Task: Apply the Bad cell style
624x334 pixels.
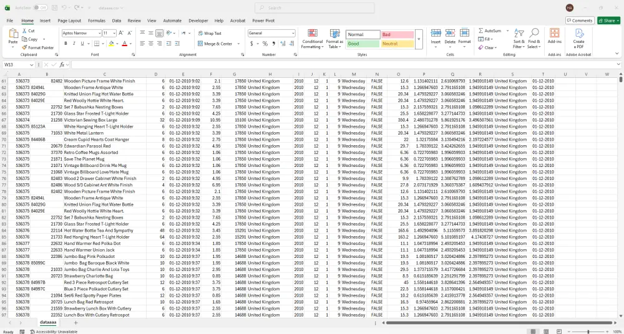Action: pos(397,35)
